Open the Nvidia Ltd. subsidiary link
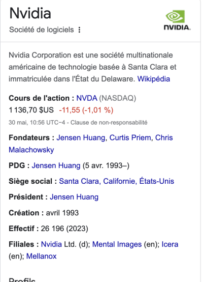The height and width of the screenshot is (282, 203). pyautogui.click(x=51, y=244)
